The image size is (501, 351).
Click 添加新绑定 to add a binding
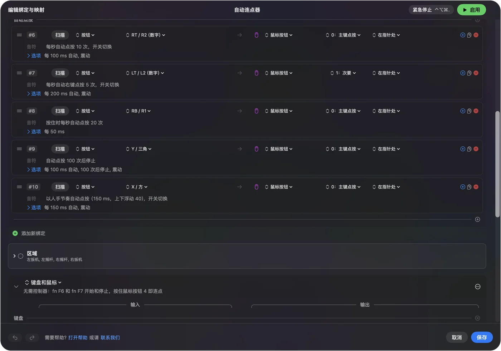tap(29, 233)
